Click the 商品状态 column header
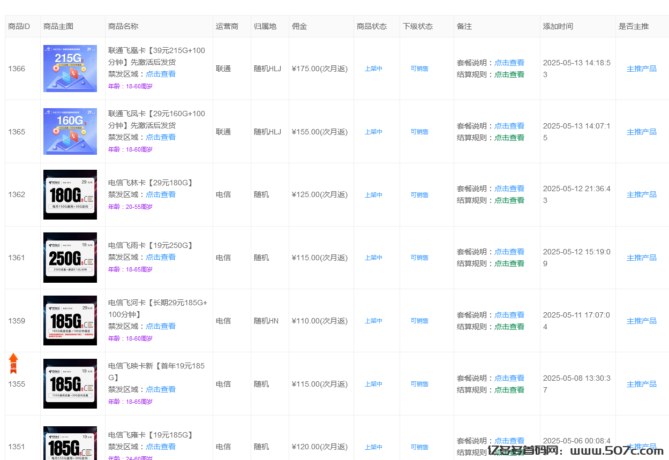Image resolution: width=669 pixels, height=460 pixels. click(x=372, y=26)
